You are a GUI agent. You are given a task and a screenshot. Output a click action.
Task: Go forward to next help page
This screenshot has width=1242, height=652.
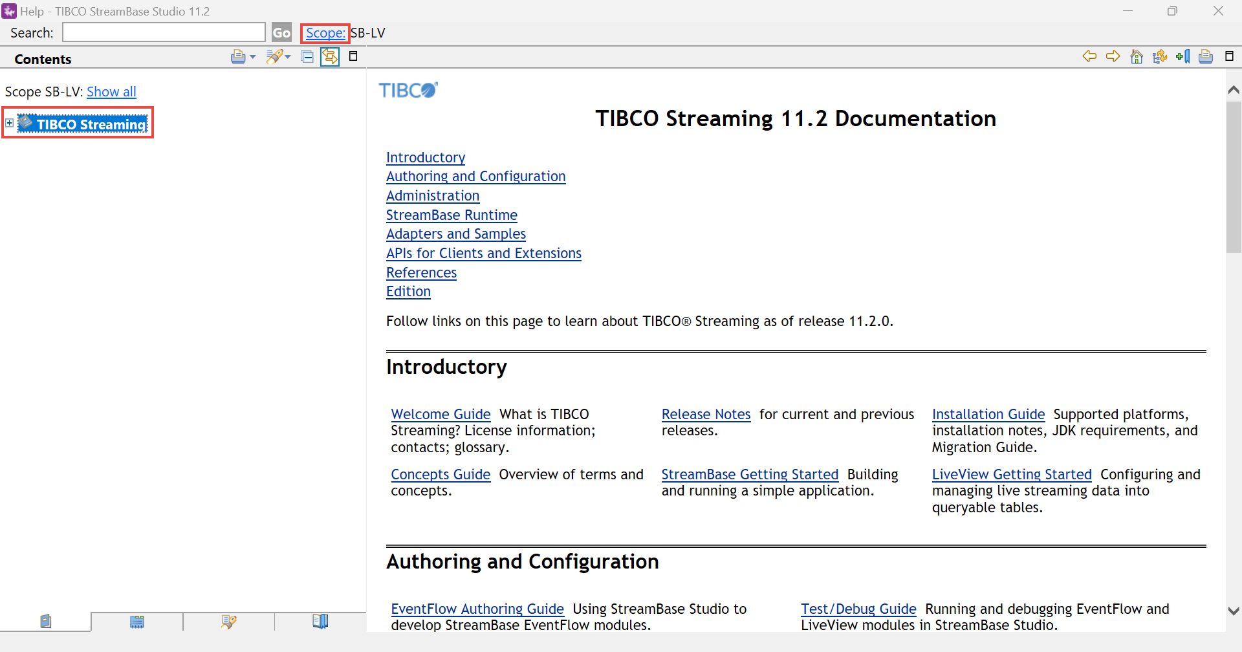[x=1113, y=57]
